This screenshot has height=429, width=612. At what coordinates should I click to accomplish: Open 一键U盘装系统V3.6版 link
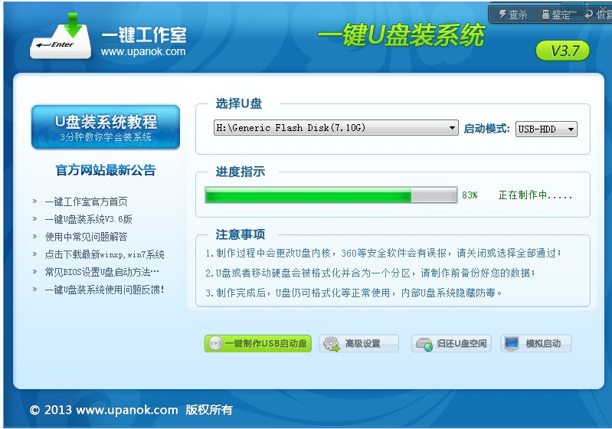pos(88,219)
